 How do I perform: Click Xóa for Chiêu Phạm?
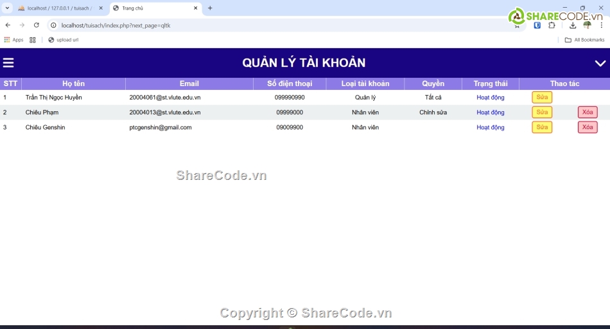tap(588, 112)
